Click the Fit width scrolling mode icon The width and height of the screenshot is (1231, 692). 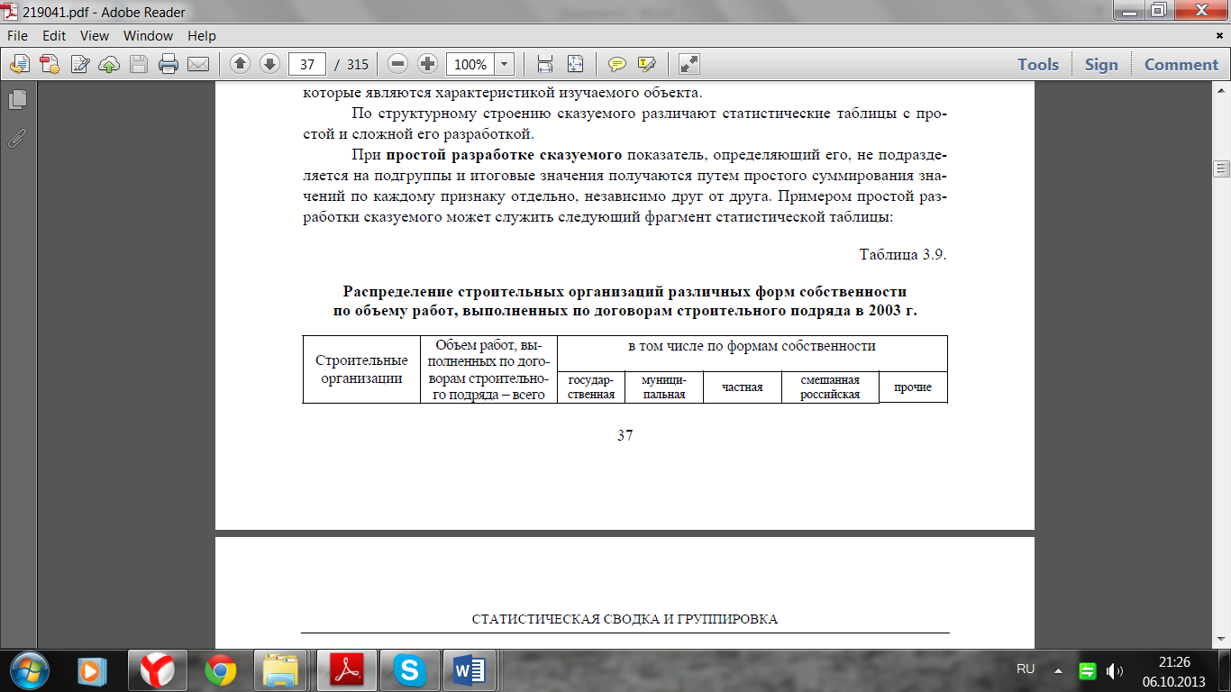click(x=544, y=64)
